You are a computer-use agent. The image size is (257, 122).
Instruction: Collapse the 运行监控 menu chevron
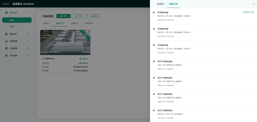(28, 13)
